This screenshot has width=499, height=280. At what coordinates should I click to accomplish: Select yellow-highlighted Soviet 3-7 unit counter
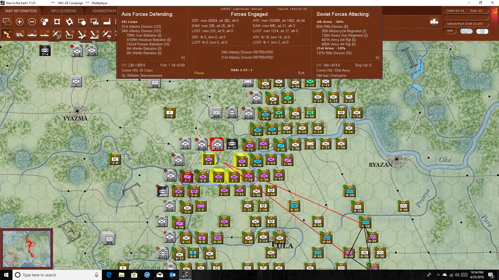click(234, 176)
